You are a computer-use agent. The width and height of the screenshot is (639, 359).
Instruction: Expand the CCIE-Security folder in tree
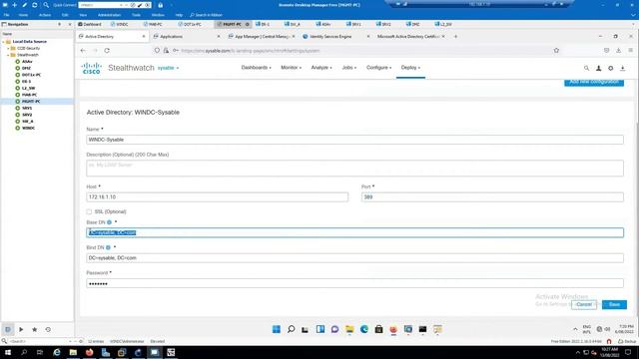point(8,48)
